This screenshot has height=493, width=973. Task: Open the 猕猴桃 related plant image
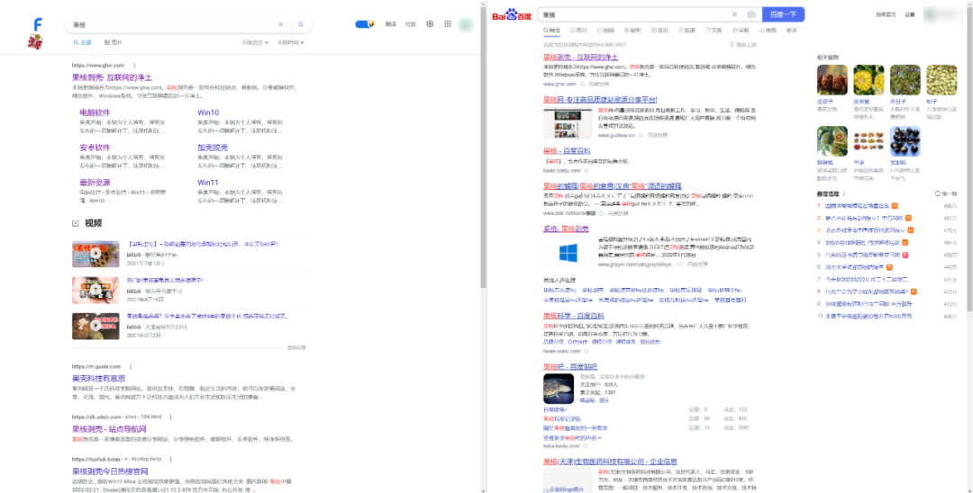tap(832, 141)
